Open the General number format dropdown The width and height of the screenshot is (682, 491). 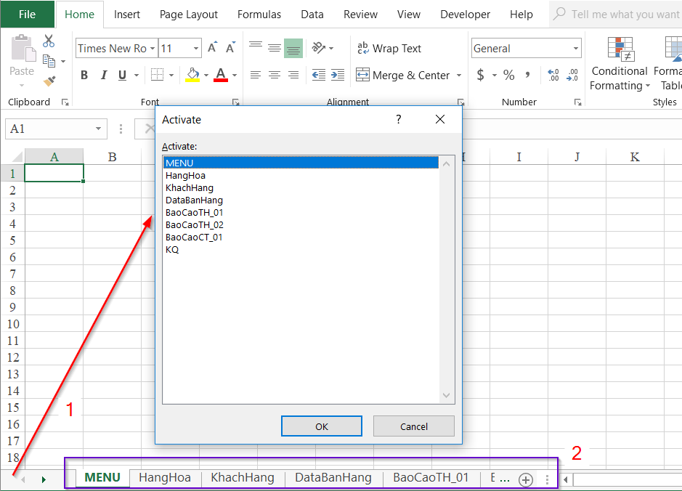coord(576,48)
